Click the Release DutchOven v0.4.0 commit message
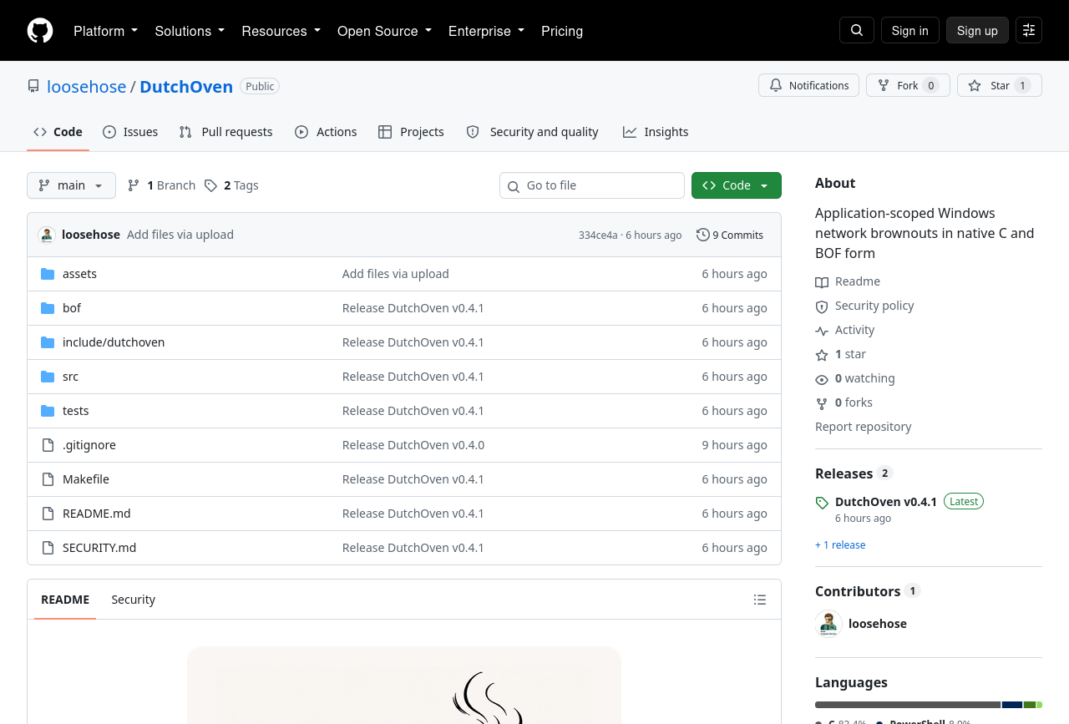 pyautogui.click(x=413, y=445)
